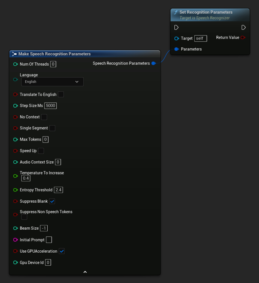The height and width of the screenshot is (283, 259).
Task: Click the Beam Size value field
Action: [44, 228]
